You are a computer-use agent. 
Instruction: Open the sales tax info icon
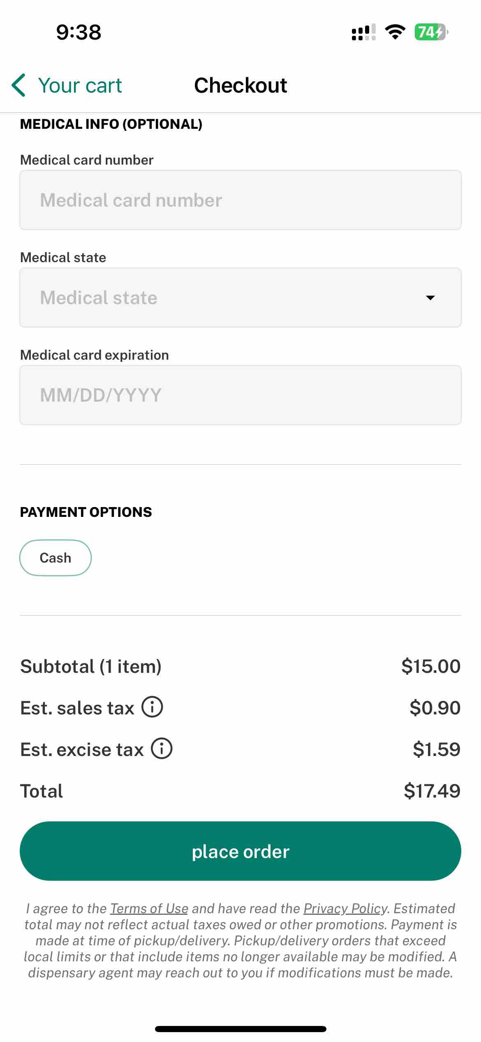click(x=153, y=707)
